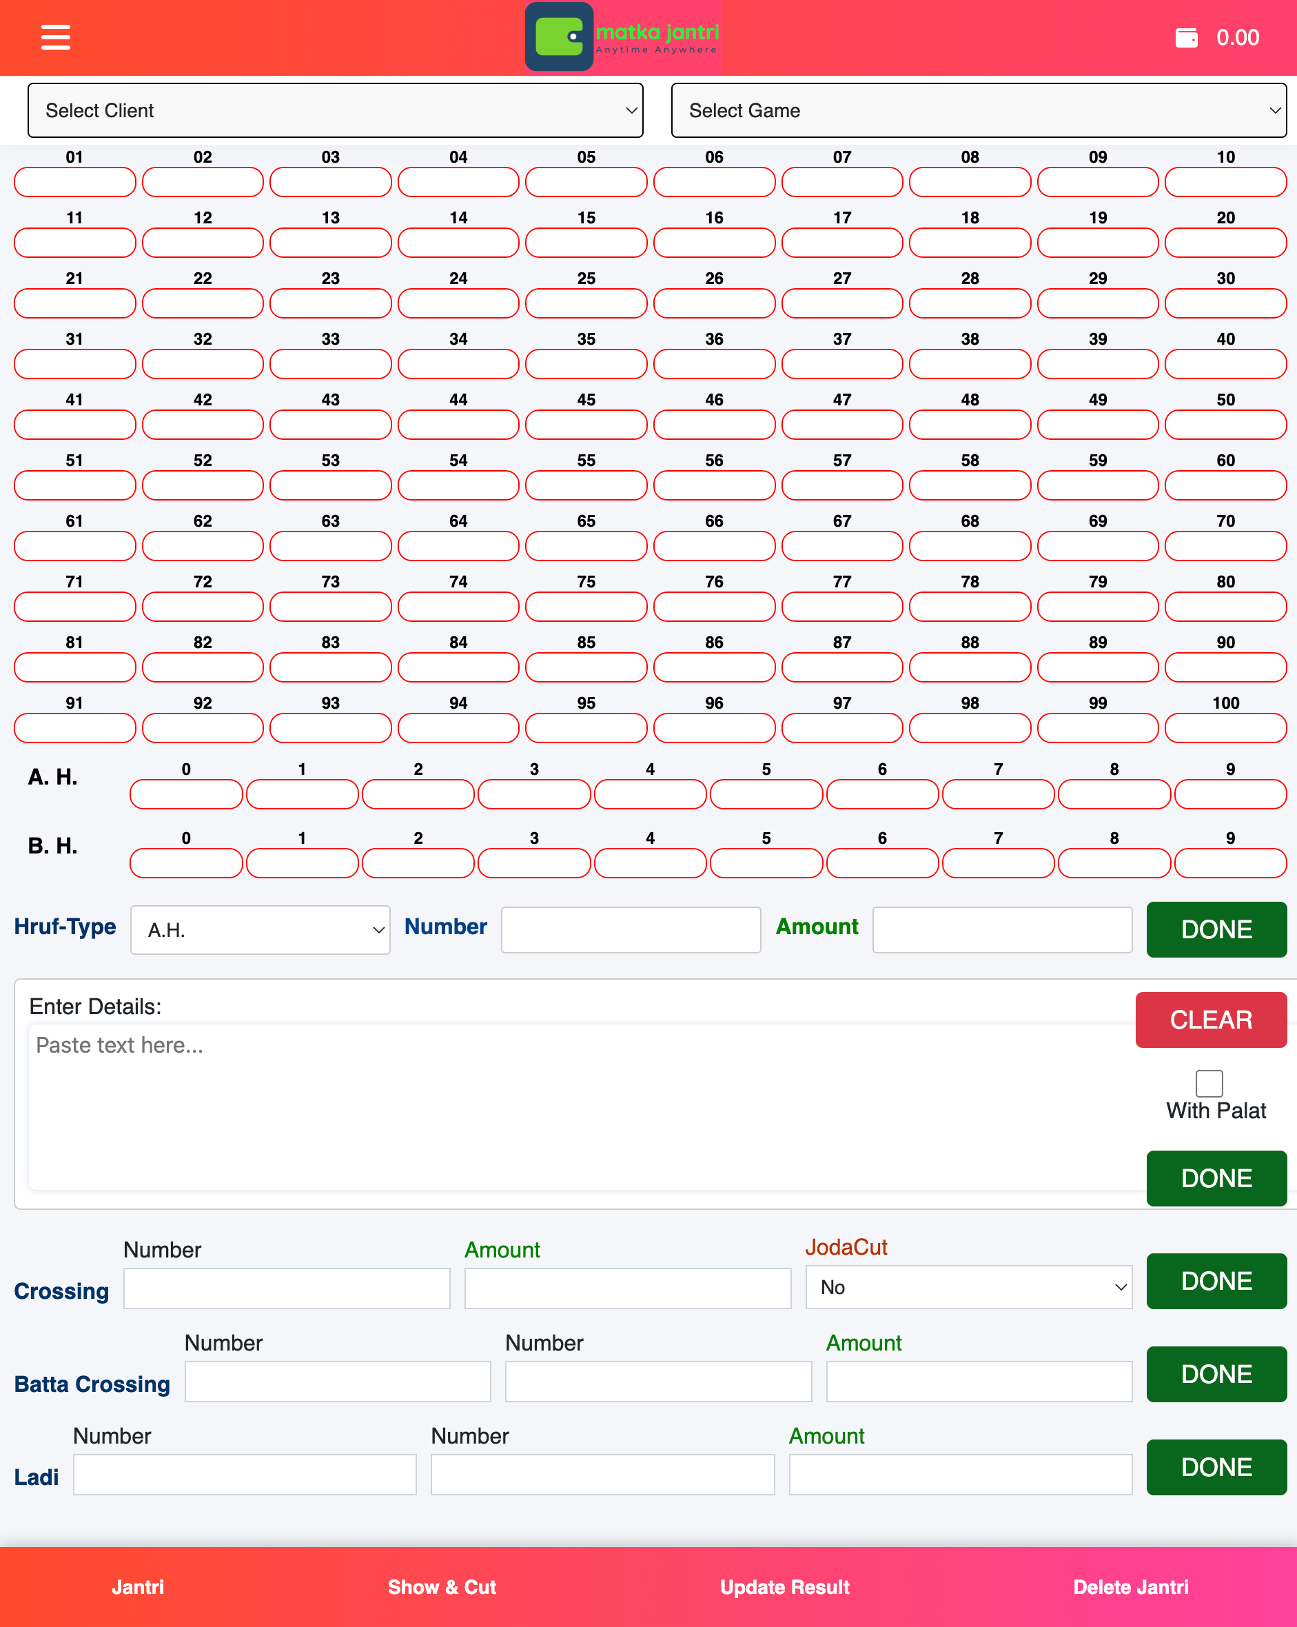The width and height of the screenshot is (1297, 1627).
Task: Change Hruf-Type from A.H. dropdown
Action: click(261, 930)
